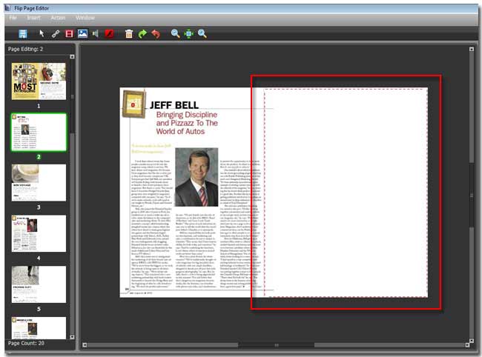This screenshot has height=357, width=482.
Task: Click the first magnifier zoom icon
Action: [x=176, y=33]
